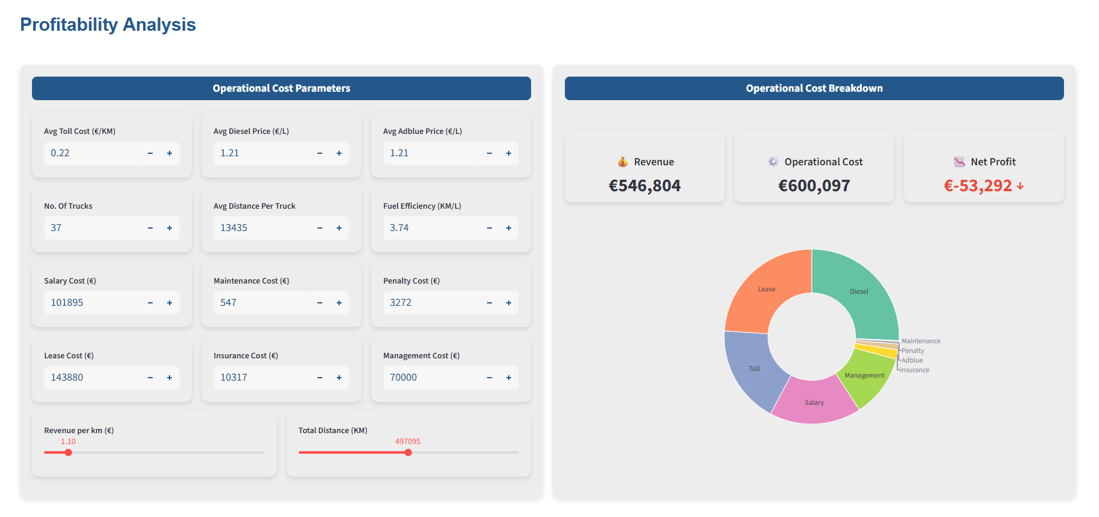Decrease Fuel Efficiency with minus button
Screen dimensions: 1099x517
coord(489,228)
